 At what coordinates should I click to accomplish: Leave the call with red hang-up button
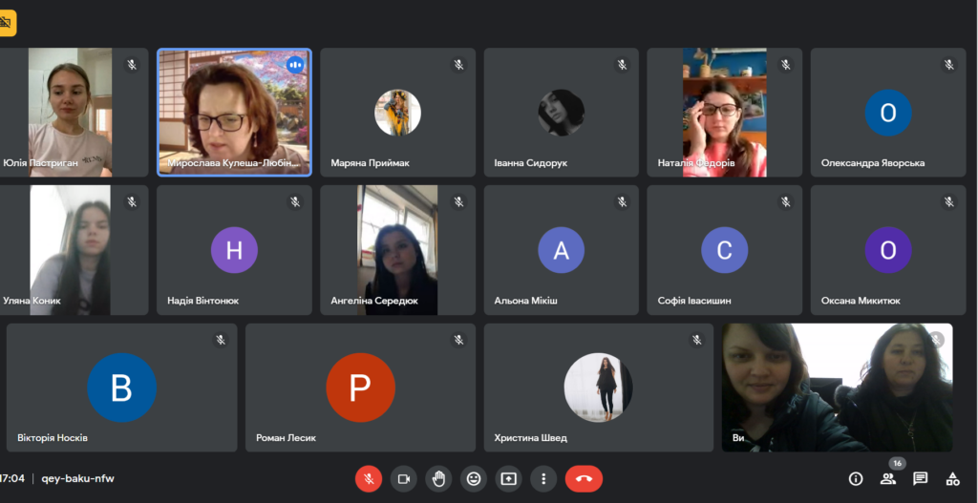point(584,479)
